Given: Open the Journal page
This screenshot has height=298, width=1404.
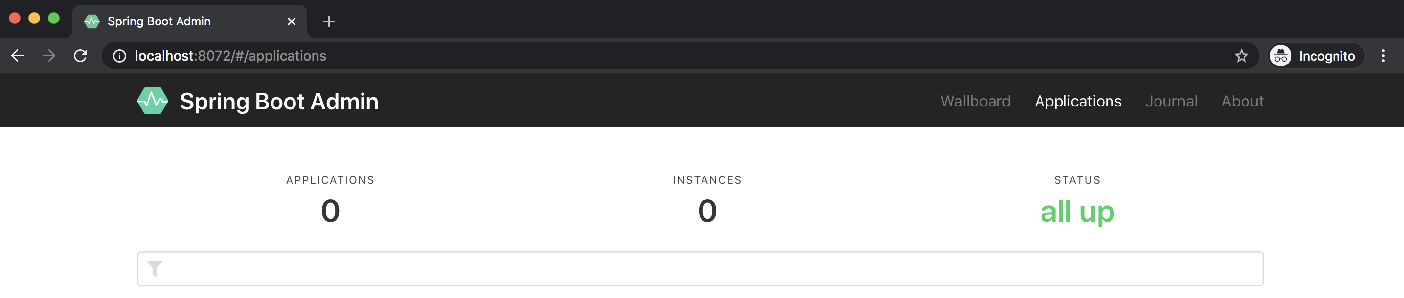Looking at the screenshot, I should click(x=1171, y=101).
